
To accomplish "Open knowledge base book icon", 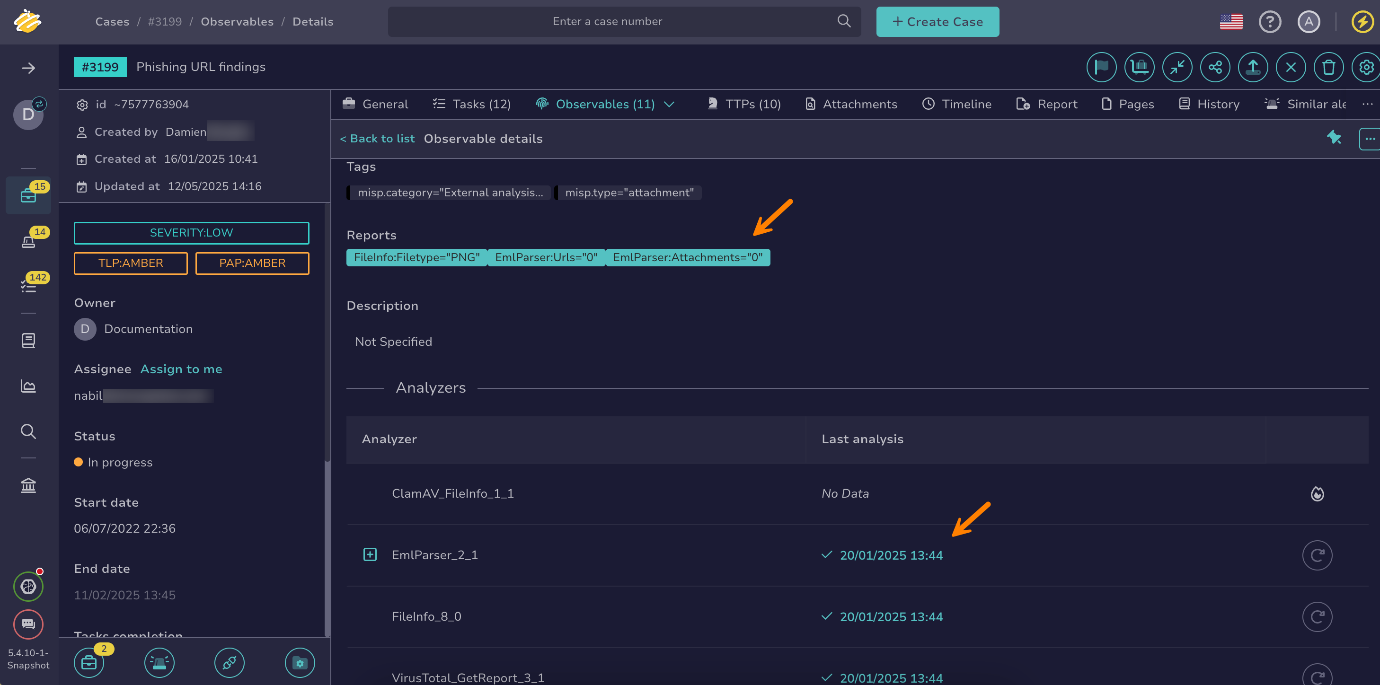I will (x=28, y=341).
